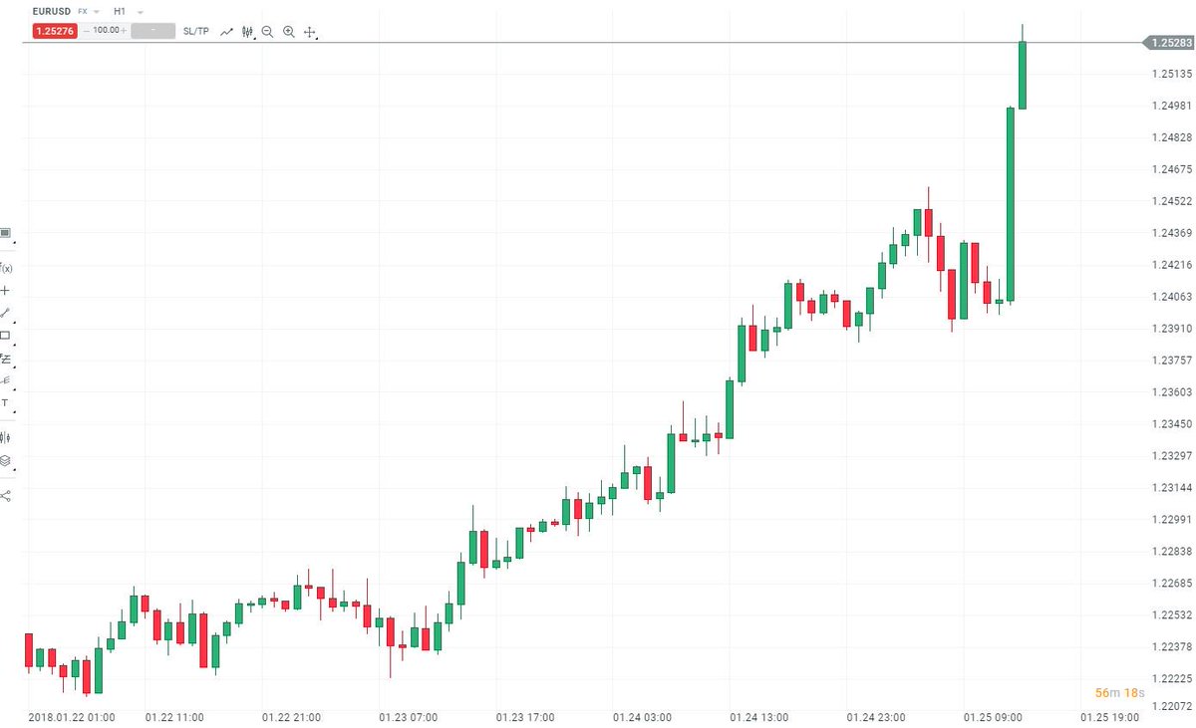Click the grey buy price button
Viewport: 1196px width, 728px height.
153,31
